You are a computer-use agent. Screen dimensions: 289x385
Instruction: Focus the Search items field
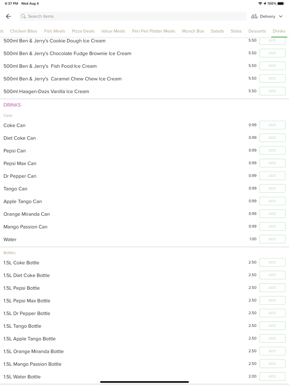tap(132, 16)
